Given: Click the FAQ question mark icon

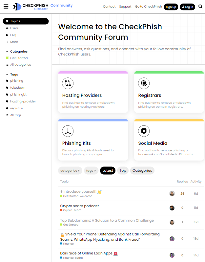Looking at the screenshot, I should tap(7, 35).
